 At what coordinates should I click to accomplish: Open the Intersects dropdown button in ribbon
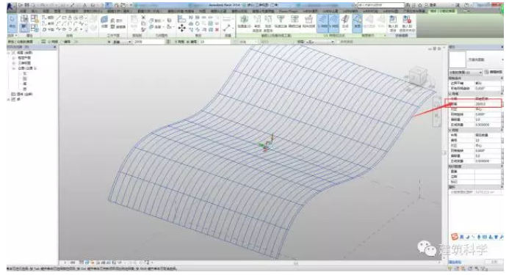[x=345, y=23]
